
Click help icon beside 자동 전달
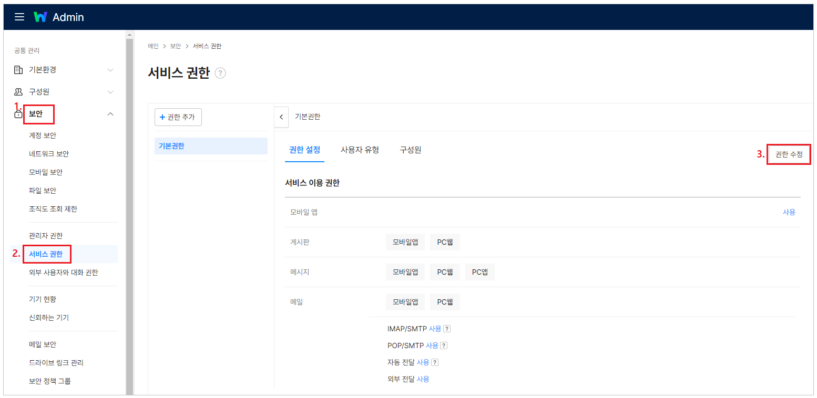[x=435, y=362]
